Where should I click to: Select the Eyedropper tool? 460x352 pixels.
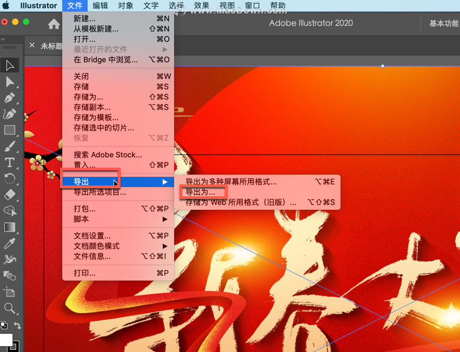pos(10,243)
